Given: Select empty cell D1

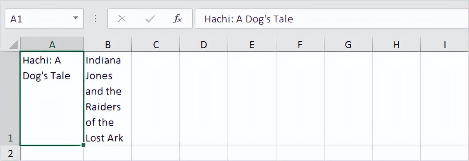Looking at the screenshot, I should coord(203,99).
